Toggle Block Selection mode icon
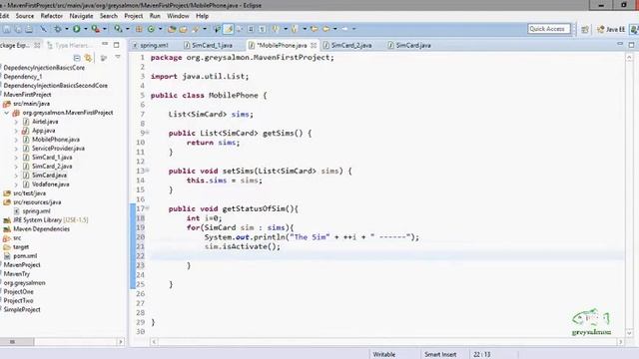 251,29
